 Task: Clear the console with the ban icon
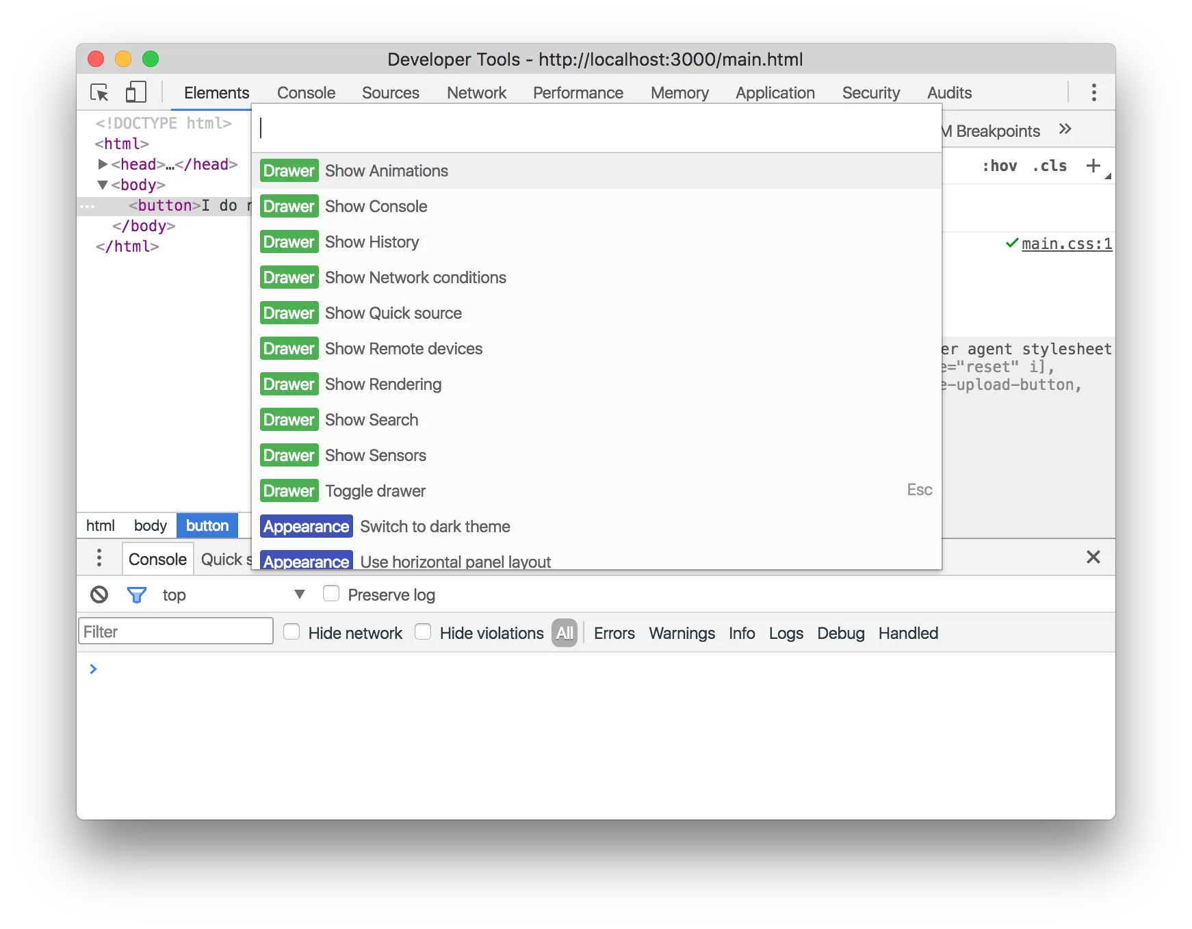pyautogui.click(x=99, y=594)
